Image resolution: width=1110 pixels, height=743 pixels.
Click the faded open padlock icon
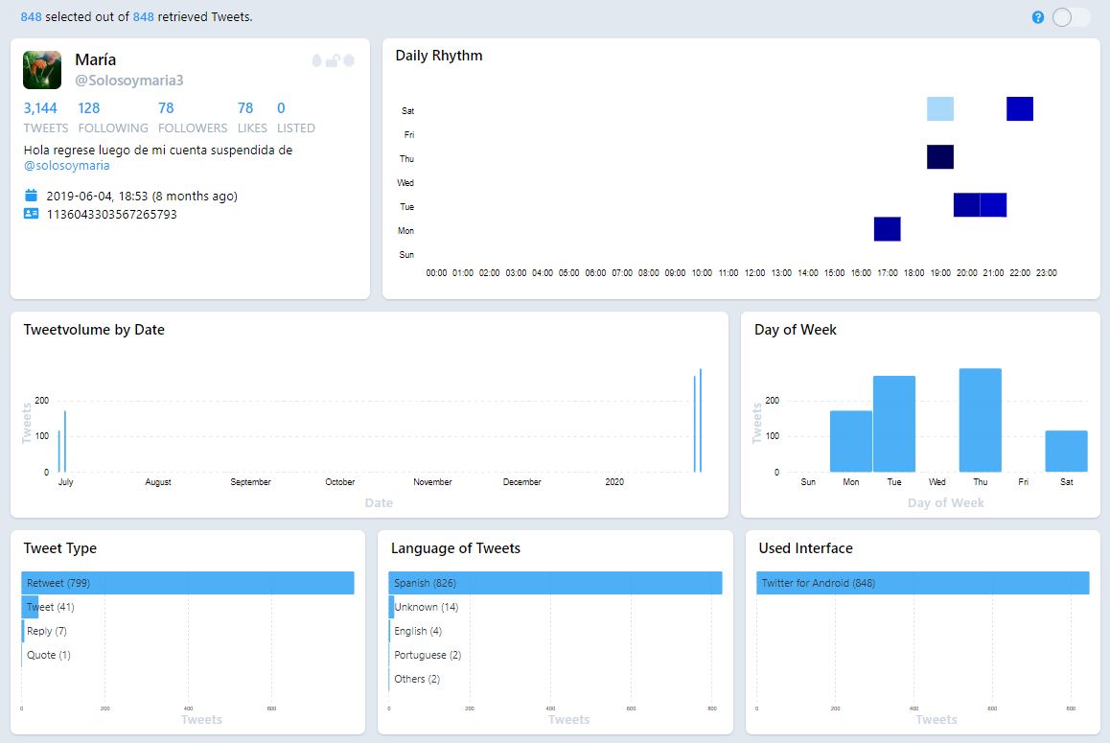(x=333, y=61)
